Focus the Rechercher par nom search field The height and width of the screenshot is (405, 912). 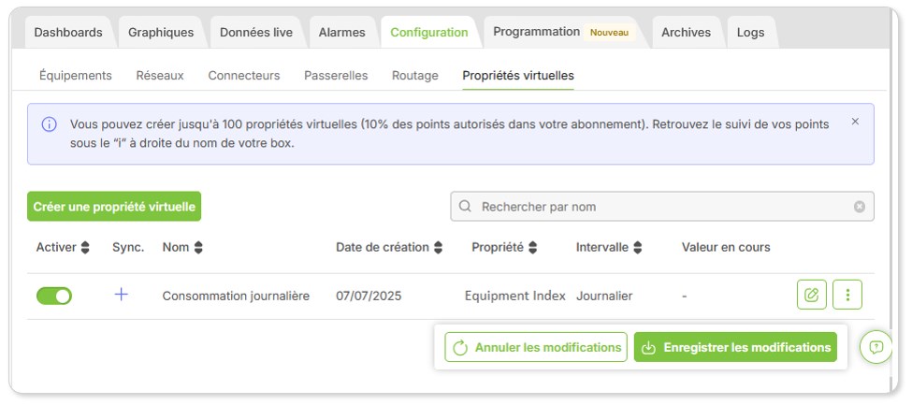pyautogui.click(x=662, y=207)
